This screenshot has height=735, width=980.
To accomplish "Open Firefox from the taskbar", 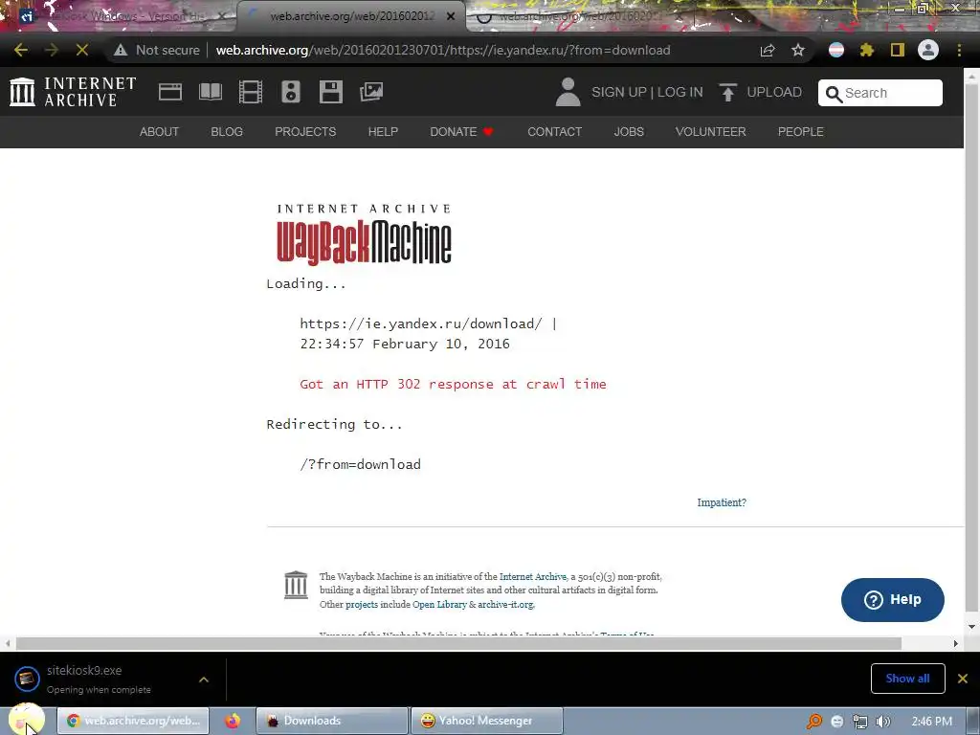I will pos(233,721).
